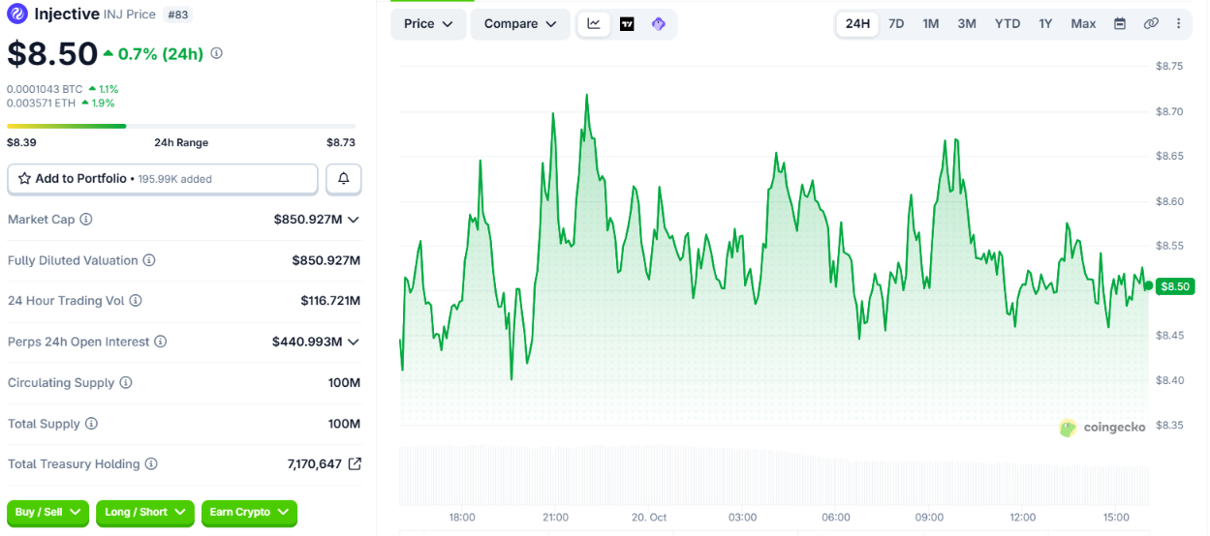1210x536 pixels.
Task: Open the Compare dropdown
Action: (520, 23)
